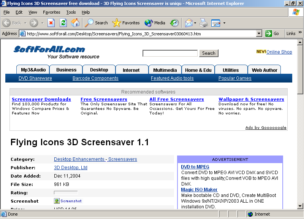This screenshot has width=304, height=219.
Task: Select the Internet category tab
Action: [132, 70]
